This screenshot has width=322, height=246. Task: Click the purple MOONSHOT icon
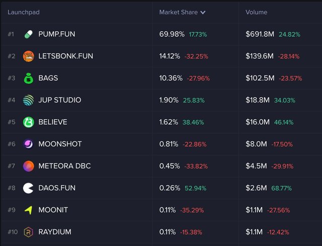pos(29,144)
